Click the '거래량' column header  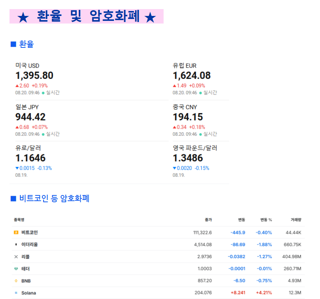click(296, 220)
